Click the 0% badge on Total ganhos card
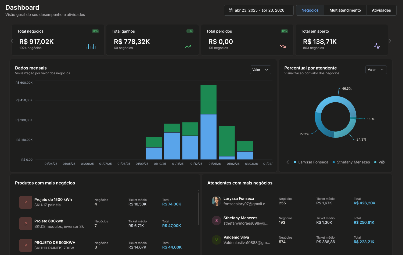This screenshot has width=403, height=255. [x=190, y=31]
